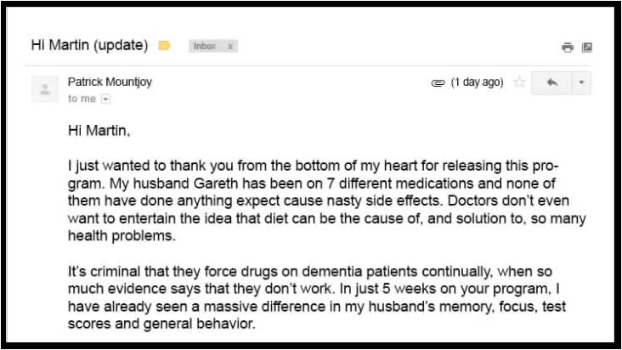This screenshot has width=622, height=350.
Task: Click the sender name Patrick Mountjoy
Action: tap(110, 82)
